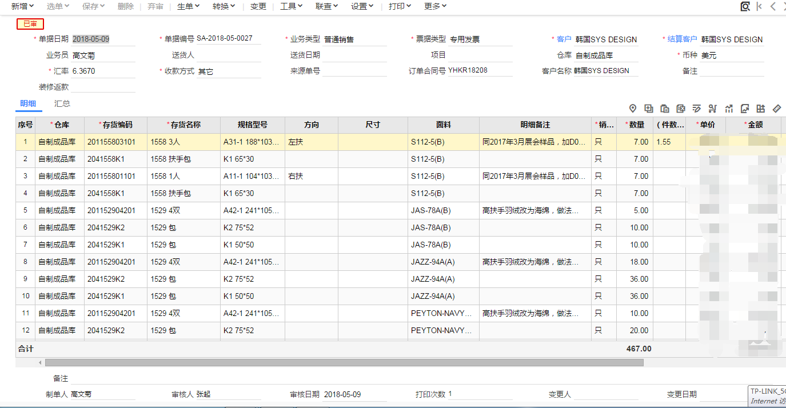Open the 打印 dropdown menu
The height and width of the screenshot is (408, 786).
[x=400, y=6]
